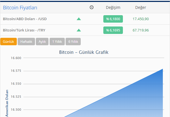The height and width of the screenshot is (117, 170).
Task: Click the green up arrow for Bitcoin/USD
Action: [79, 19]
